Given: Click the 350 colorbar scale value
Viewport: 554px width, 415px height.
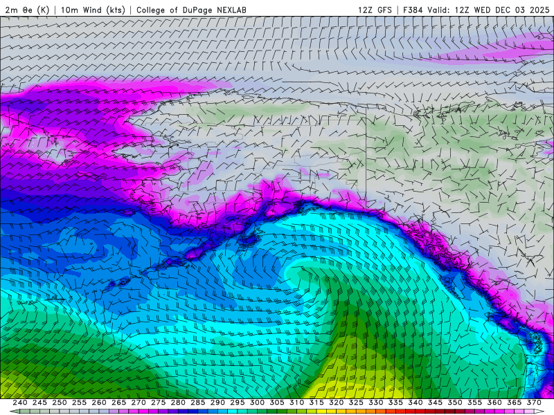Looking at the screenshot, I should (455, 403).
